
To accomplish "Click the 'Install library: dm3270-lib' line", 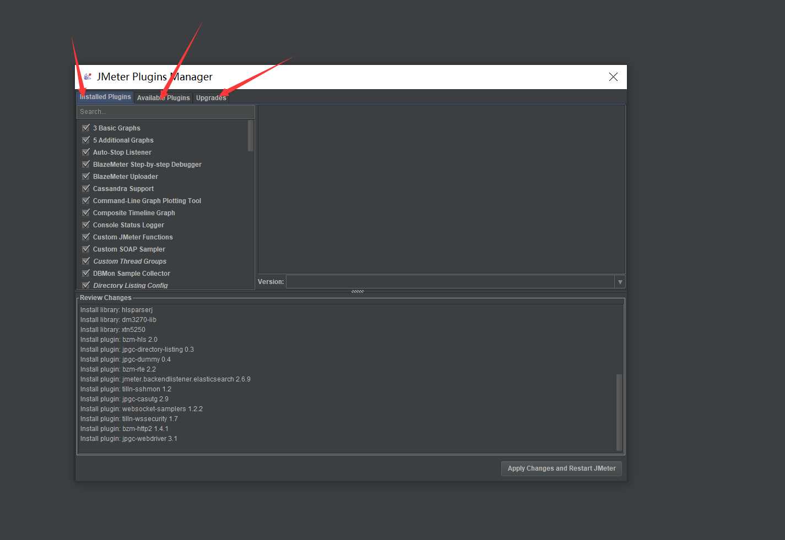I will pyautogui.click(x=118, y=320).
